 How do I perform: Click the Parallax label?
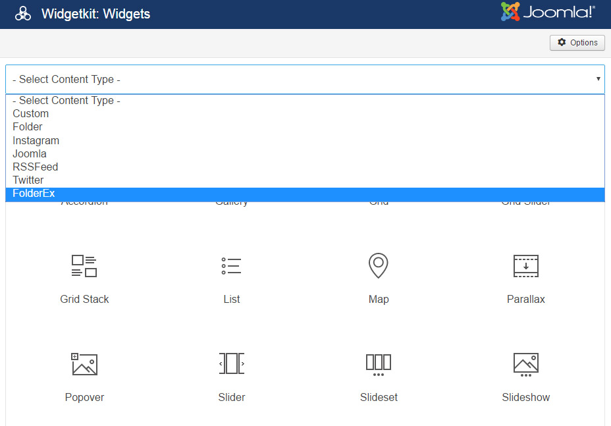525,300
